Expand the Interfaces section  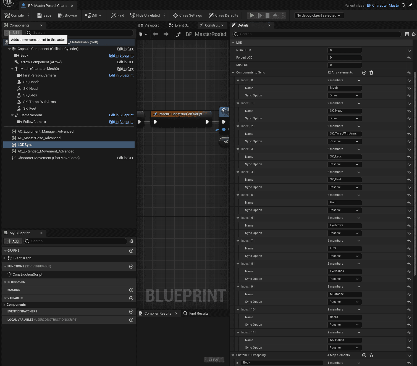pyautogui.click(x=5, y=282)
